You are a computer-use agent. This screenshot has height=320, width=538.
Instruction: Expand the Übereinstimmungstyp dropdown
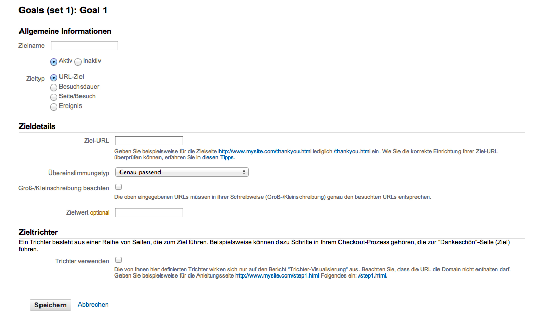pyautogui.click(x=182, y=172)
